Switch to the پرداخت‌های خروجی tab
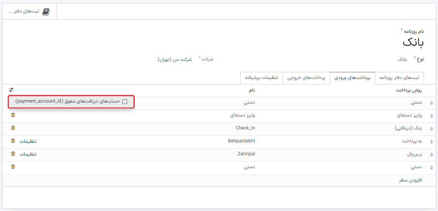 point(306,78)
